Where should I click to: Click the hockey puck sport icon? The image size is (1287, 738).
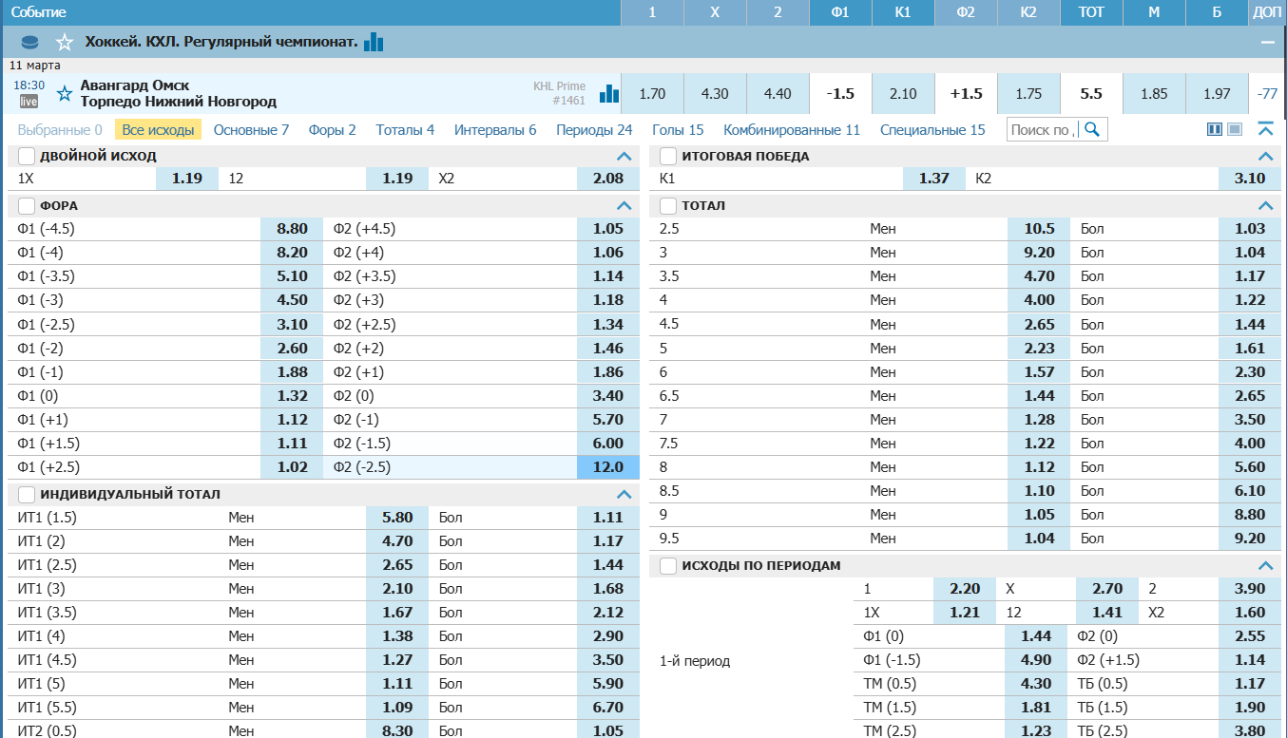click(x=30, y=42)
